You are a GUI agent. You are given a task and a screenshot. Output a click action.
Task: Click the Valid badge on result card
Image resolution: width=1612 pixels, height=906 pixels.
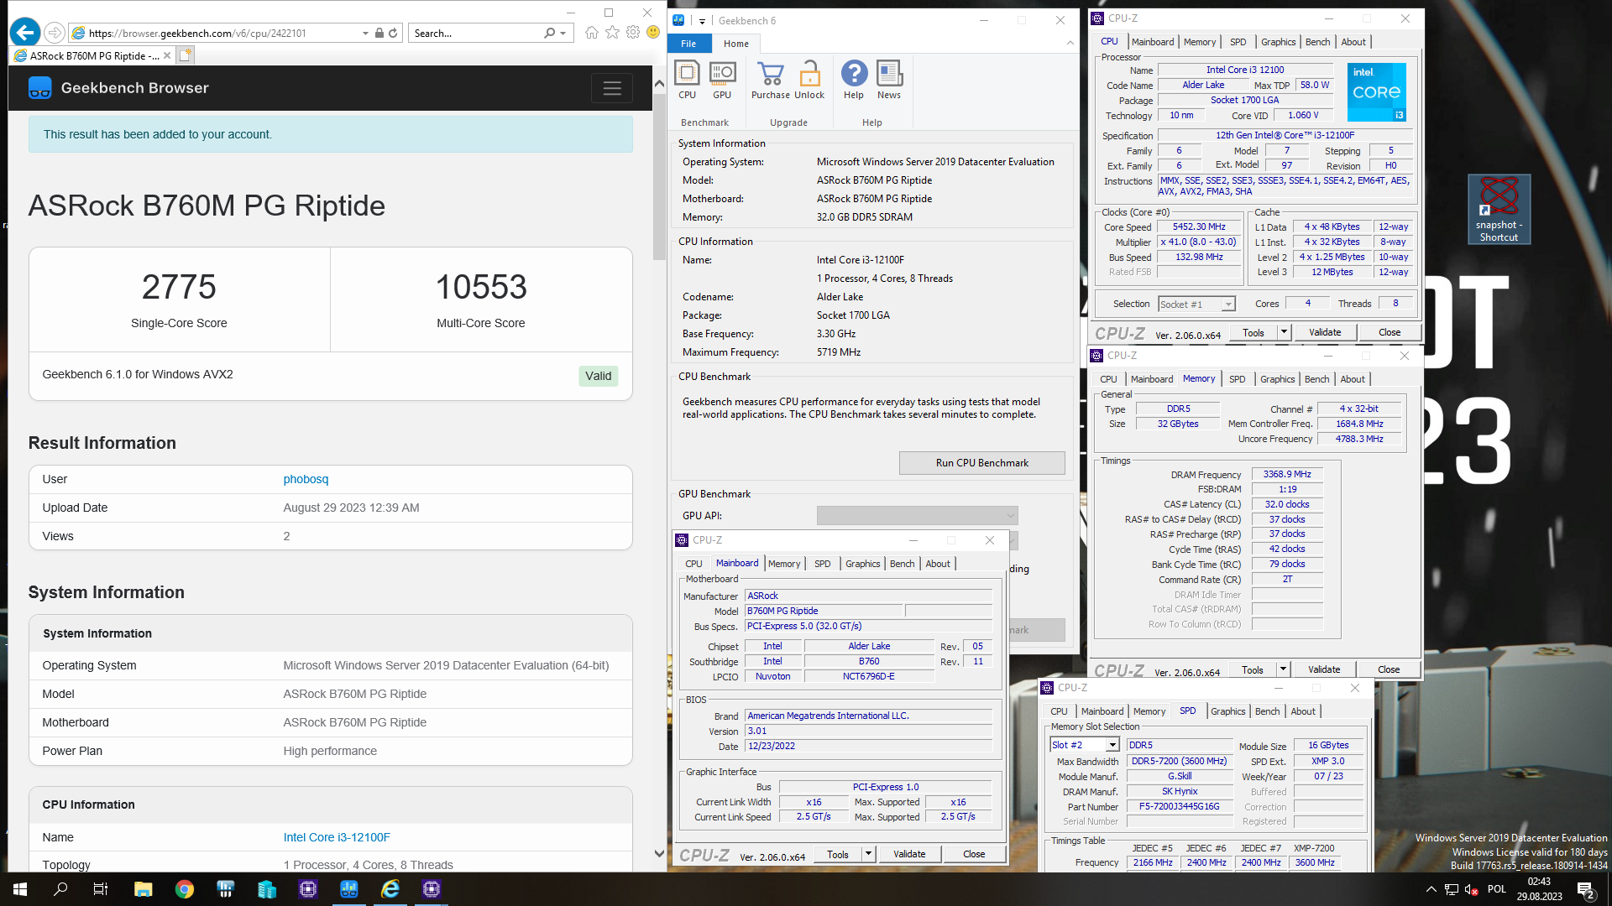pyautogui.click(x=599, y=376)
